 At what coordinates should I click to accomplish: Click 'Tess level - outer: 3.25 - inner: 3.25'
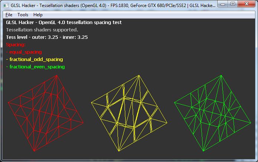tap(47, 37)
